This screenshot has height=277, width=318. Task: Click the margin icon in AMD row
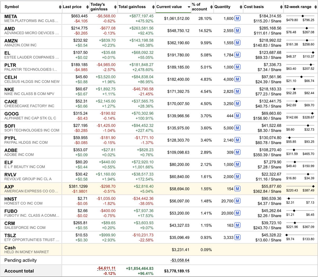(x=237, y=31)
